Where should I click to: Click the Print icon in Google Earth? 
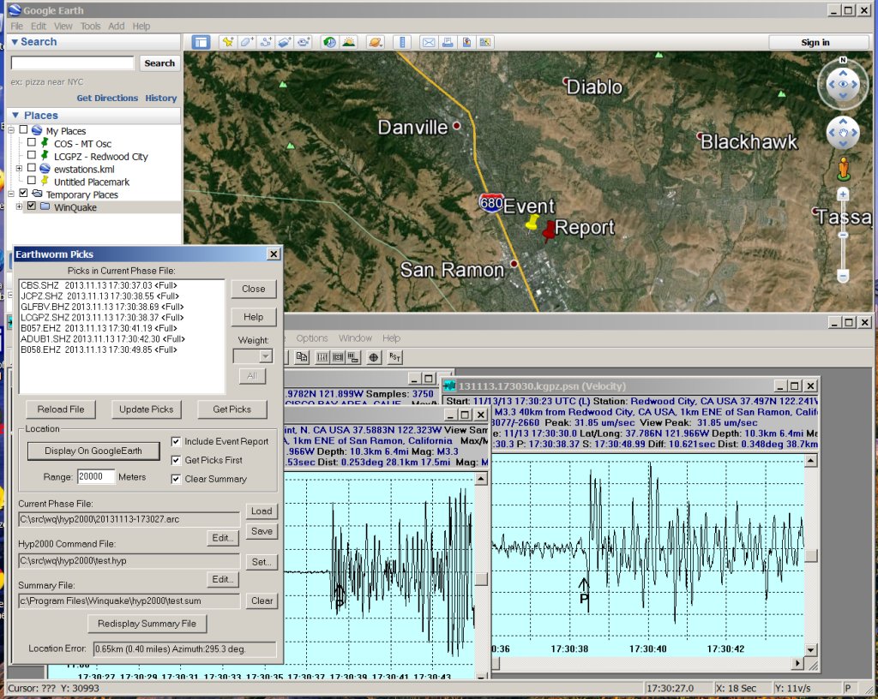(448, 43)
